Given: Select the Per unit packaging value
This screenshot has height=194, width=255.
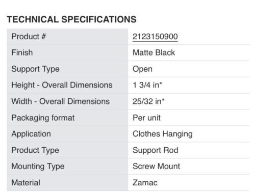Looking at the screenshot, I should coord(146,118).
